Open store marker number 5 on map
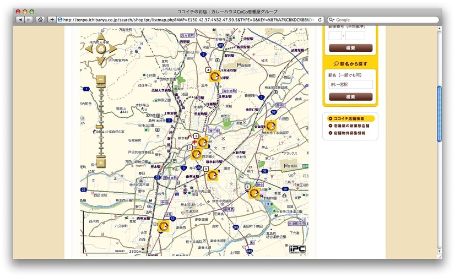The height and width of the screenshot is (277, 455). click(x=254, y=193)
